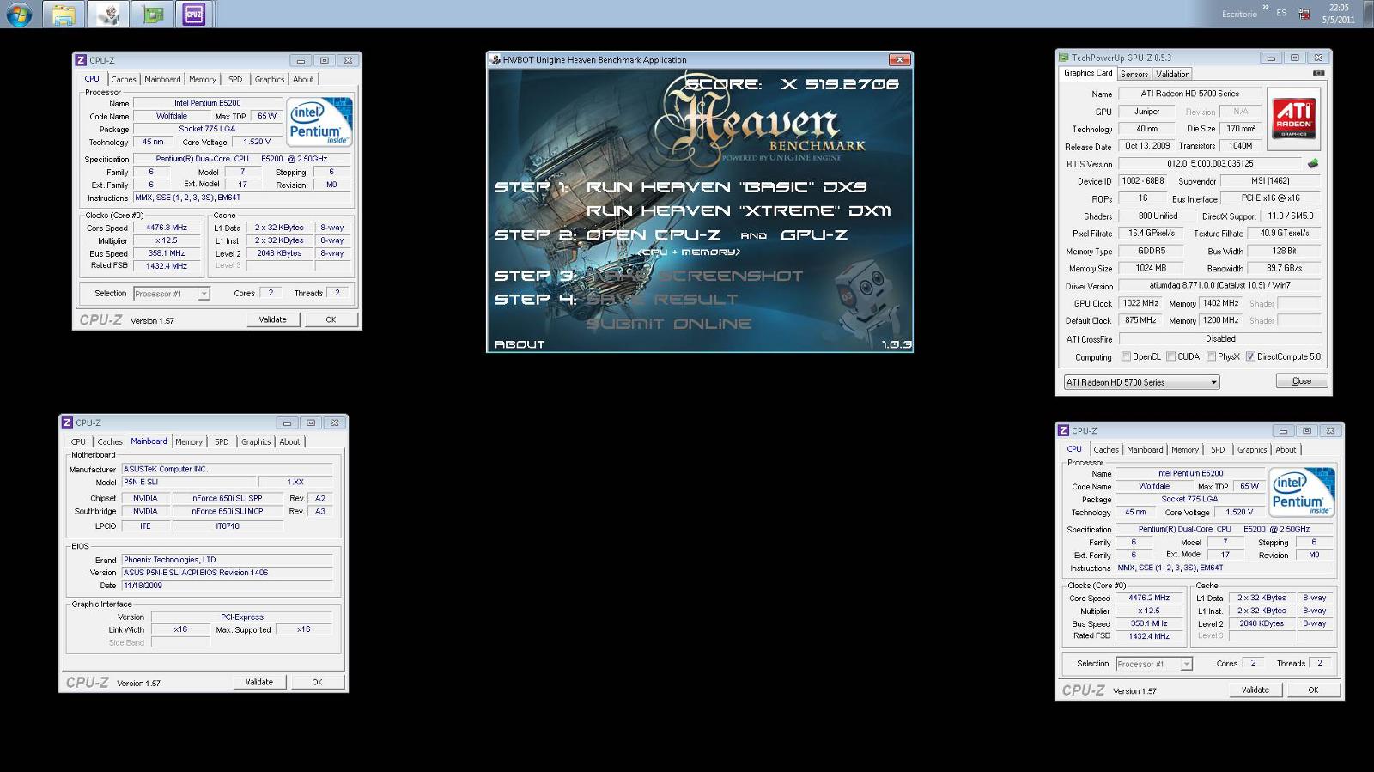Open ATI Radeon HD 5700 Series dropdown
Viewport: 1374px width, 772px height.
coord(1141,382)
